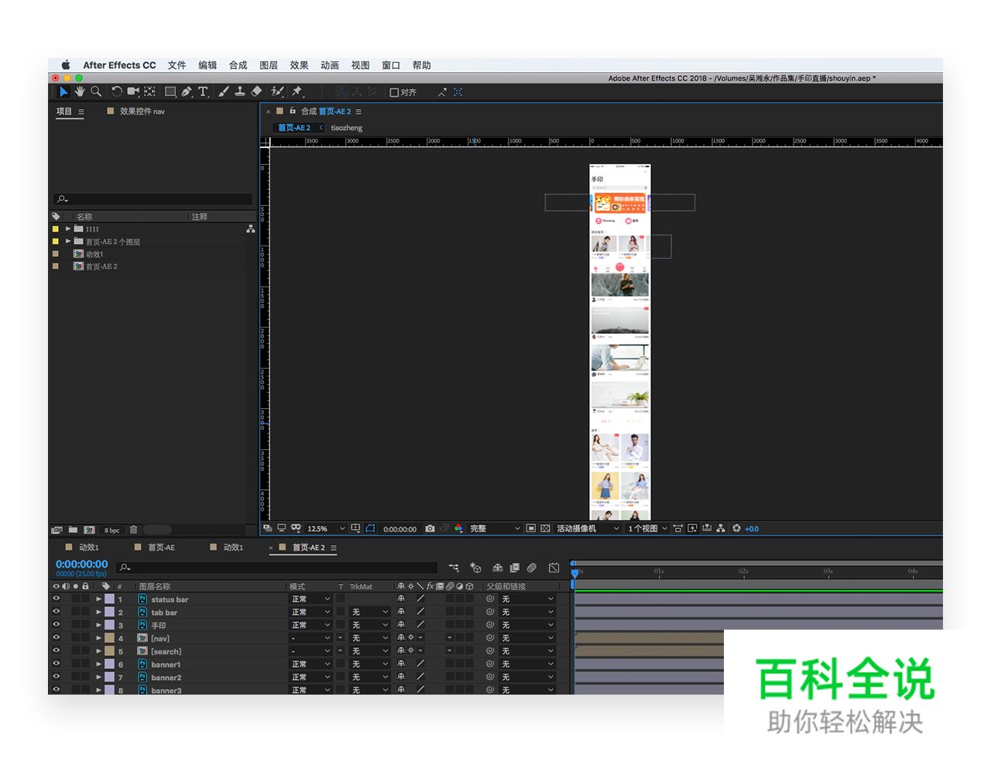Viewport: 991px width, 769px height.
Task: Create new folder in Project panel
Action: coord(73,530)
